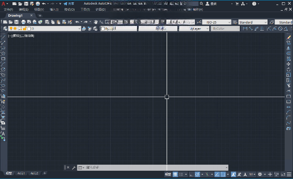Open the 工具(T) Tools menu
The height and width of the screenshot is (179, 293).
point(85,9)
